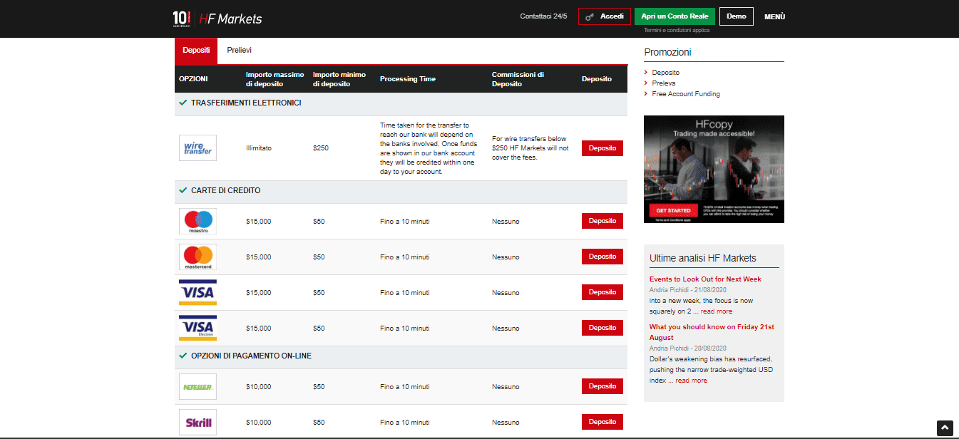Select the Depositi tab

pos(196,51)
